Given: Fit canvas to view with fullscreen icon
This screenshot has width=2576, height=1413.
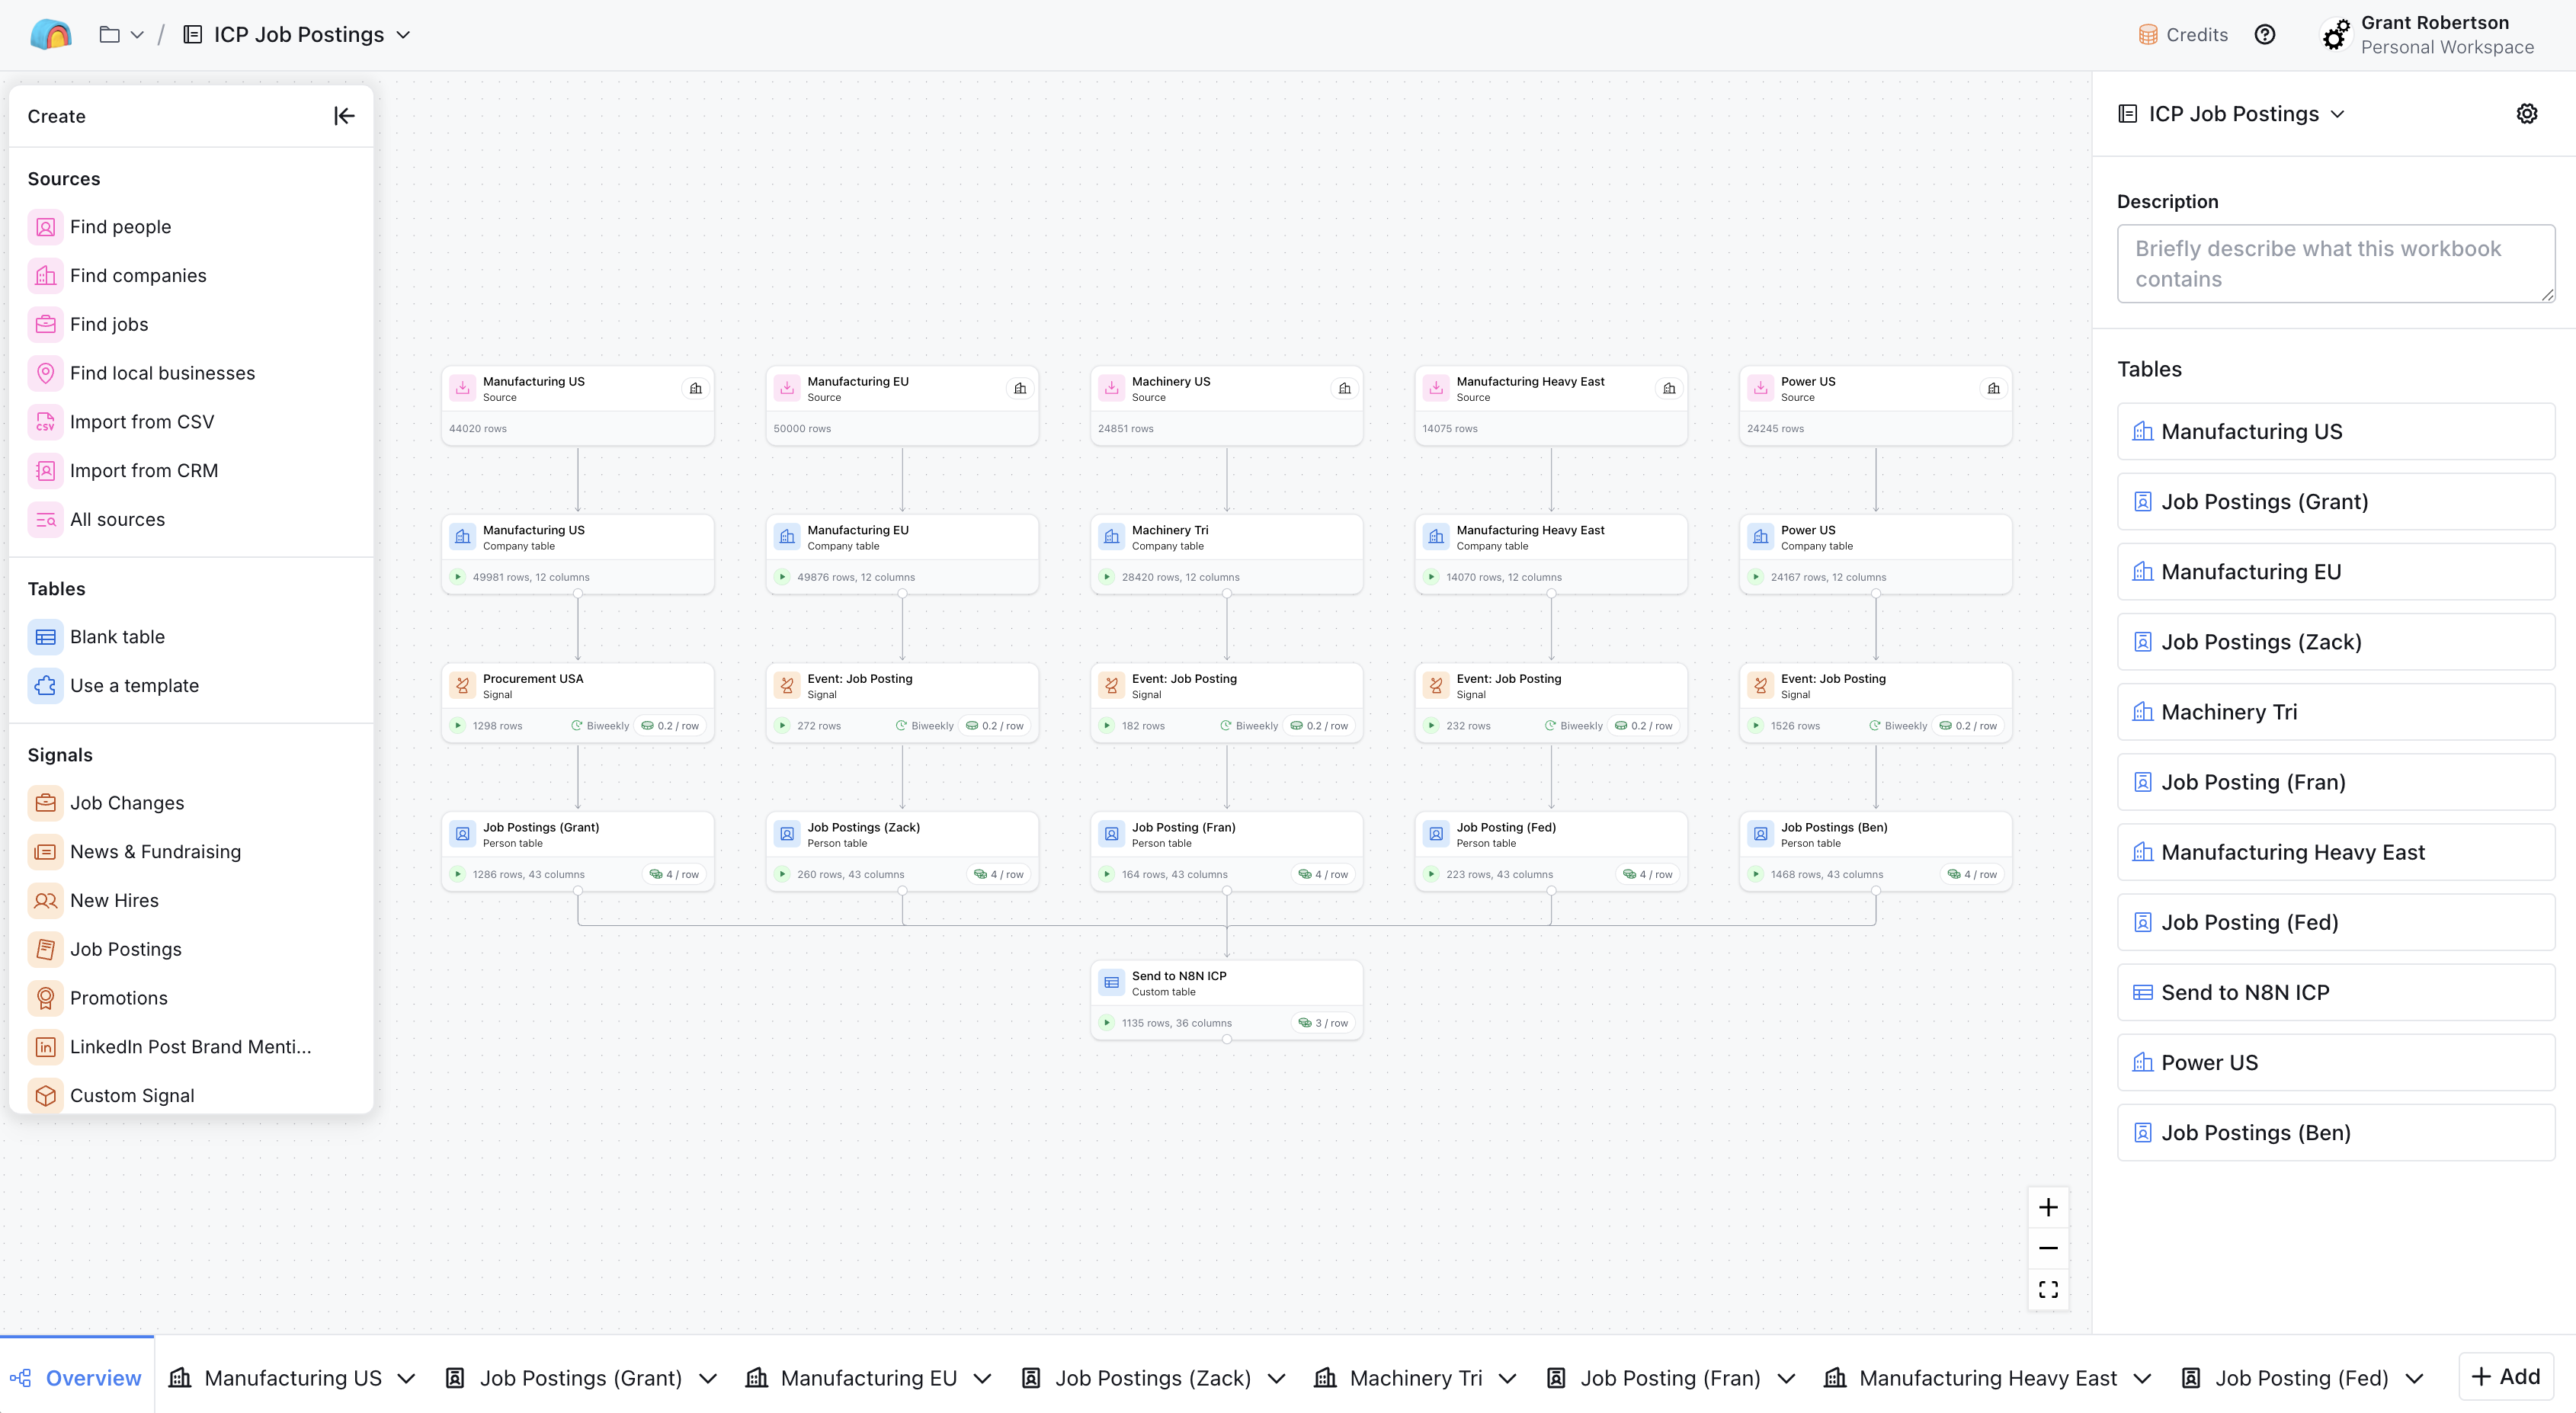Looking at the screenshot, I should point(2047,1290).
